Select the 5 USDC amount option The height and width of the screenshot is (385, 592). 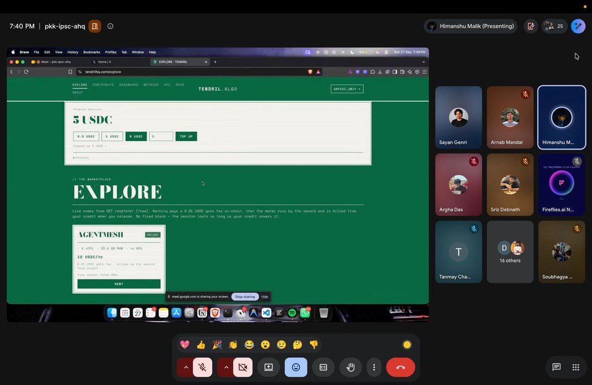[136, 136]
